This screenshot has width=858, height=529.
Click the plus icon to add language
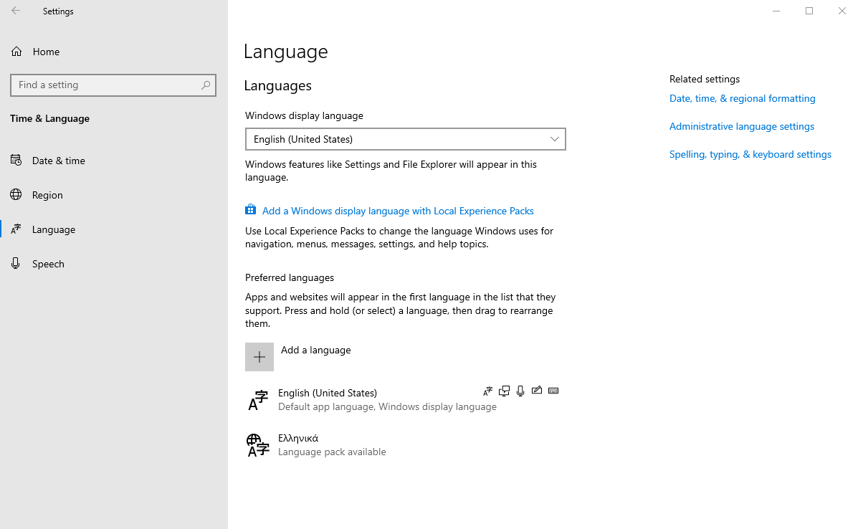point(259,357)
